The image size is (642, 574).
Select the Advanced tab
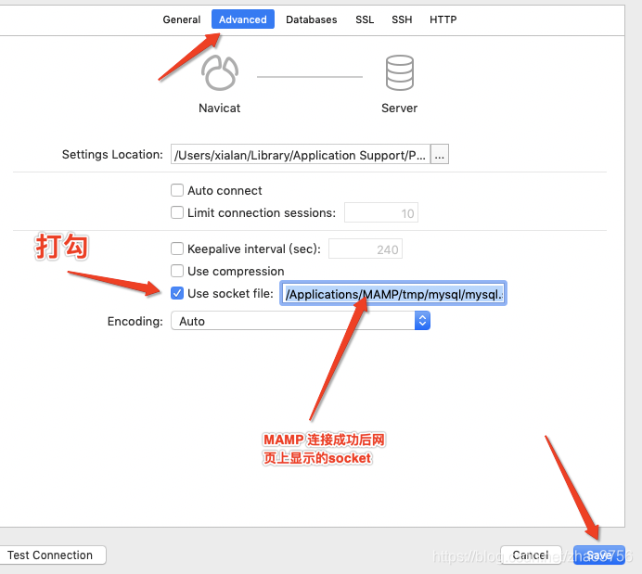coord(243,19)
